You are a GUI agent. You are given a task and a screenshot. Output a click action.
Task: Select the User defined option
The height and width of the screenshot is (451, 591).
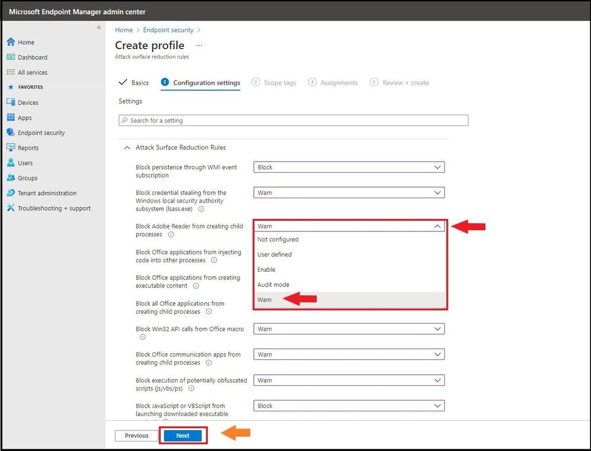350,255
